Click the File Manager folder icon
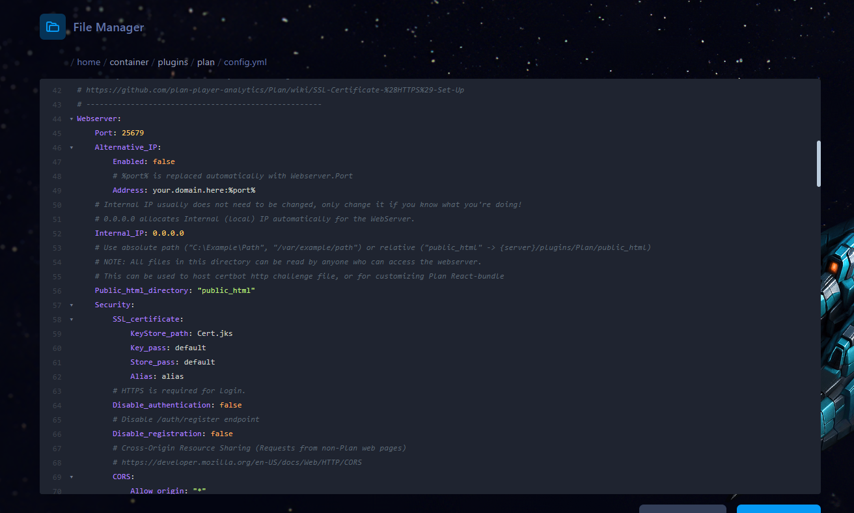 (x=53, y=27)
